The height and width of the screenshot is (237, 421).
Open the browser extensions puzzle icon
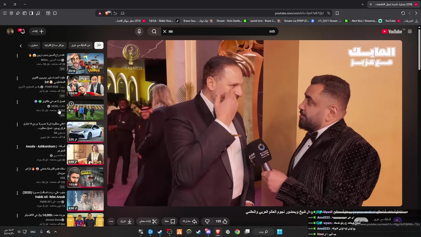55,13
